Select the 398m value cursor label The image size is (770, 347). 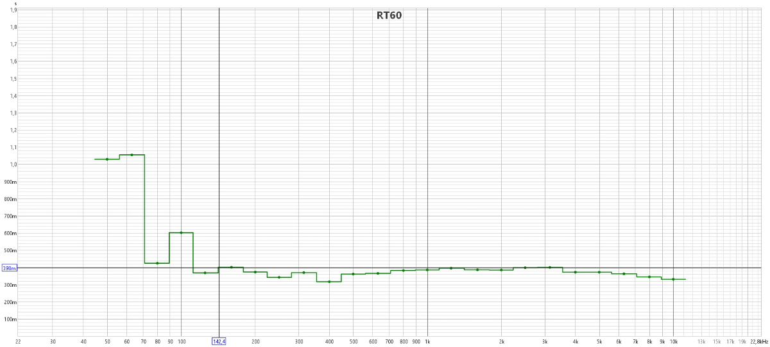pos(9,268)
